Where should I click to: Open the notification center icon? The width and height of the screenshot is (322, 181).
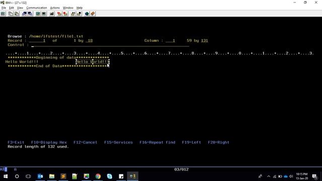coord(314,176)
